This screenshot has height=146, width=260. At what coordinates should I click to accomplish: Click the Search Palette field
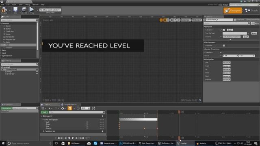(x=19, y=20)
